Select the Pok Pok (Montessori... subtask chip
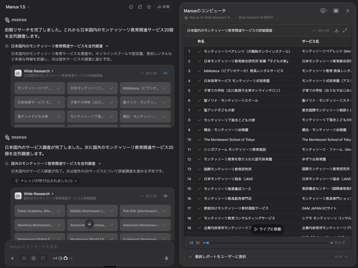 pyautogui.click(x=145, y=211)
